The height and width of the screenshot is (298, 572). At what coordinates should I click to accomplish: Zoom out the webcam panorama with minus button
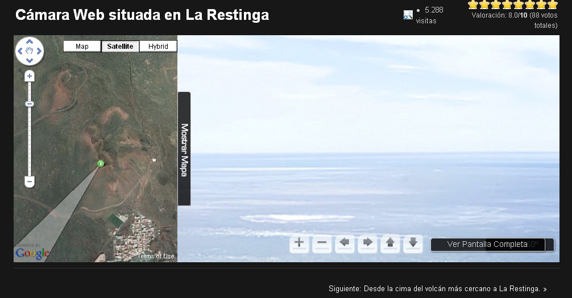pos(322,244)
